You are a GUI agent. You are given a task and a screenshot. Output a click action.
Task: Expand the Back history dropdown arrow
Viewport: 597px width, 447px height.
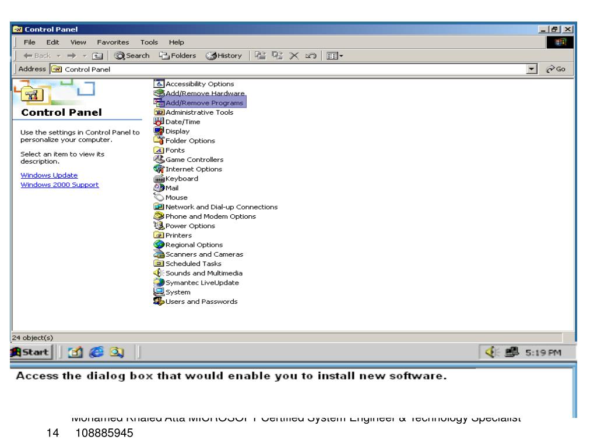click(x=59, y=56)
